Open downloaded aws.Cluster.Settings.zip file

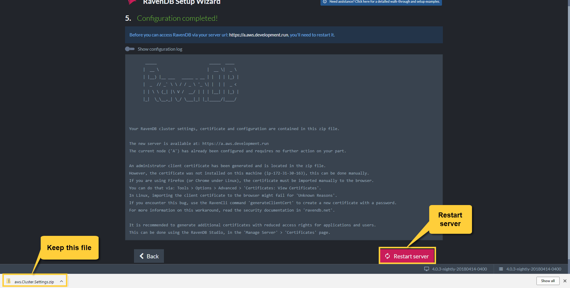[34, 281]
